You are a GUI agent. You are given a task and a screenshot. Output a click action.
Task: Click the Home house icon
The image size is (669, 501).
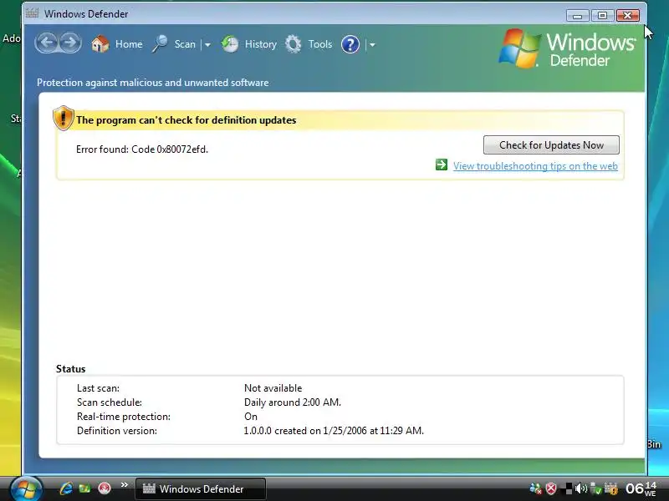[x=100, y=44]
